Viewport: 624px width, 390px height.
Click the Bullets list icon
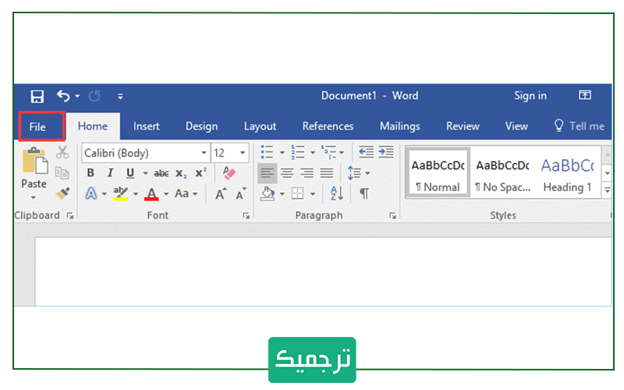267,152
